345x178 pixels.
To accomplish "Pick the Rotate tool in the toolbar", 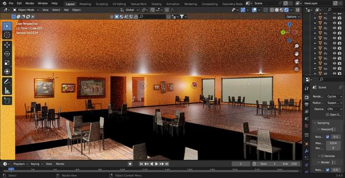I will 7,54.
